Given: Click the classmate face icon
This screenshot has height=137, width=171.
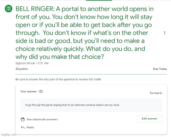Looking at the screenshot, I should coord(23,119).
